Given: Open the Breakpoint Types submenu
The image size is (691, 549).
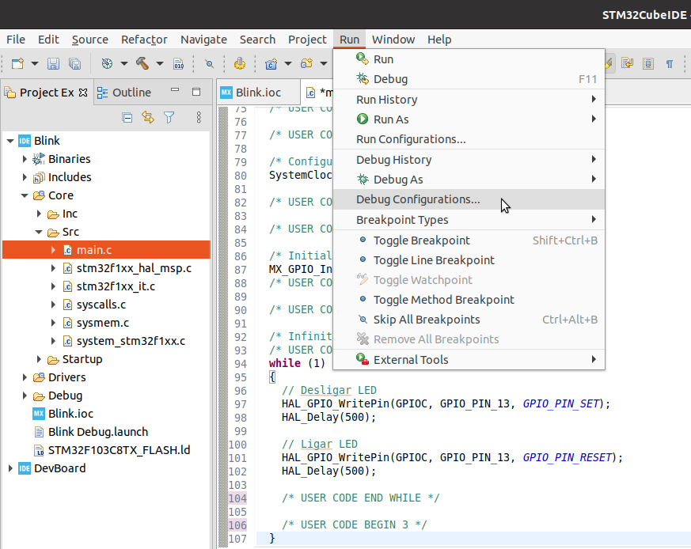Looking at the screenshot, I should (x=469, y=220).
